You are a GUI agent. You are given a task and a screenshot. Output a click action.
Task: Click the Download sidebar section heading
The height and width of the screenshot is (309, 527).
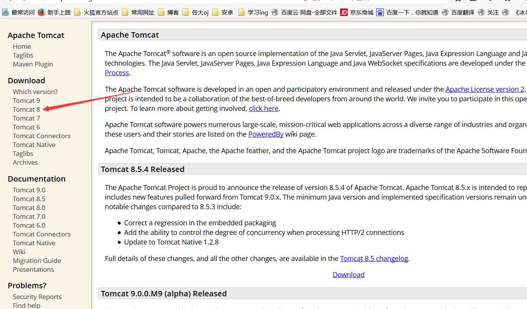click(27, 81)
